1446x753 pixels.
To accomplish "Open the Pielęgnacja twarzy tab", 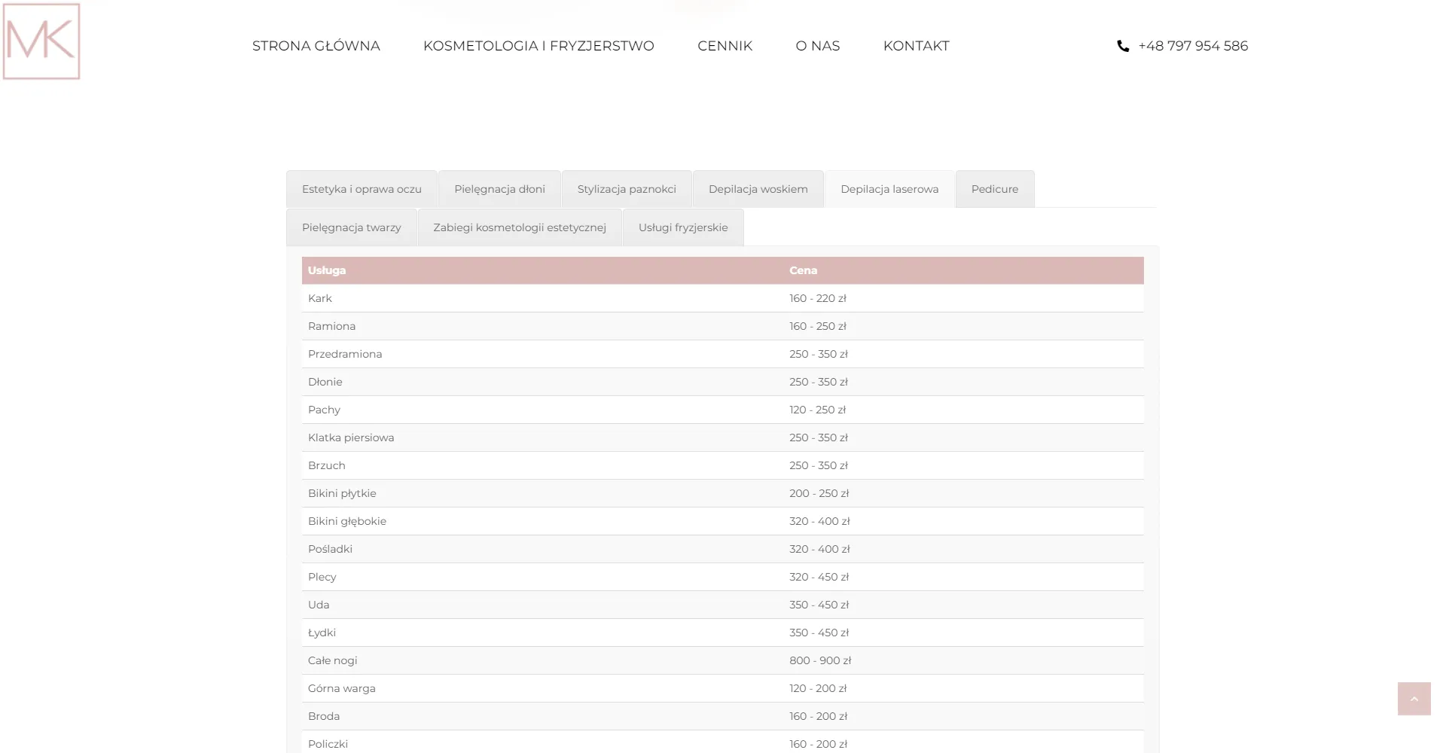I will coord(351,227).
